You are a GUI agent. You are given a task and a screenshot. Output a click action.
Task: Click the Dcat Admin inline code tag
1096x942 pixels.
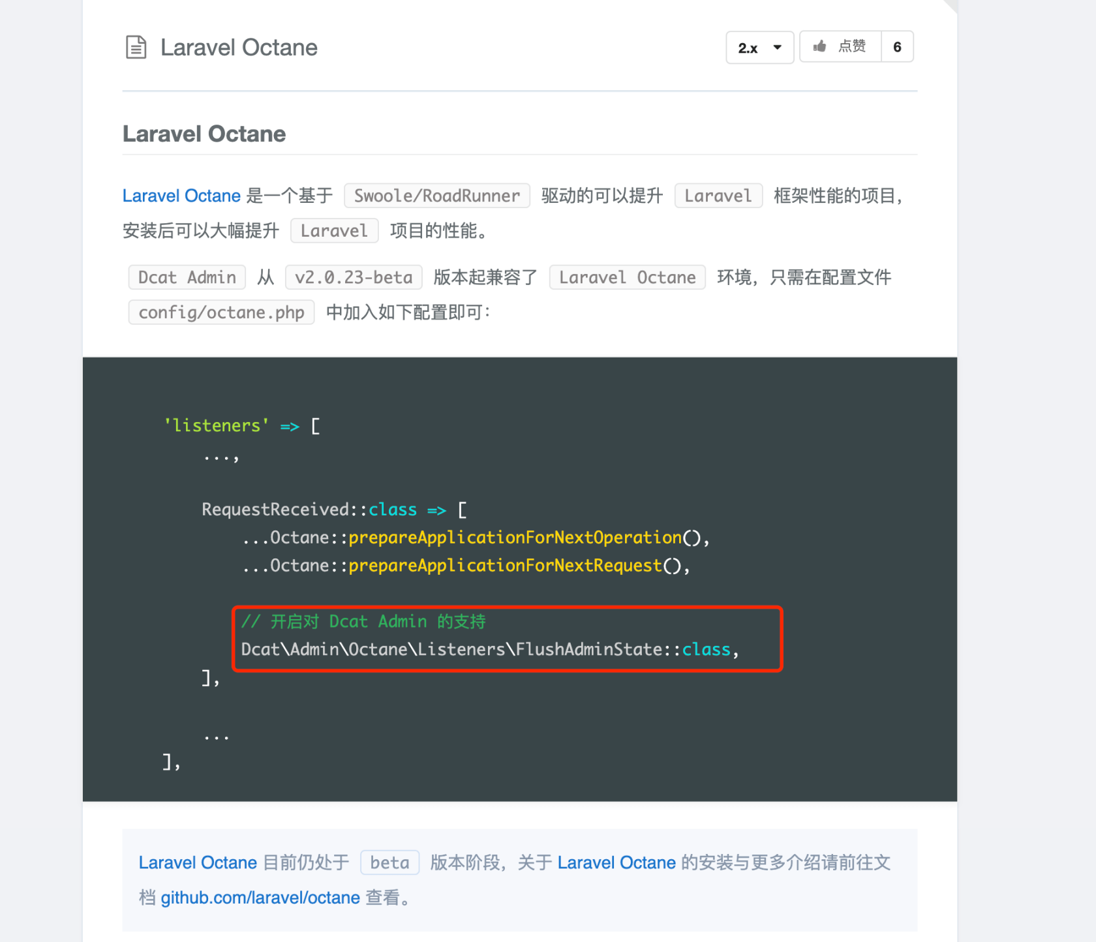pyautogui.click(x=187, y=277)
